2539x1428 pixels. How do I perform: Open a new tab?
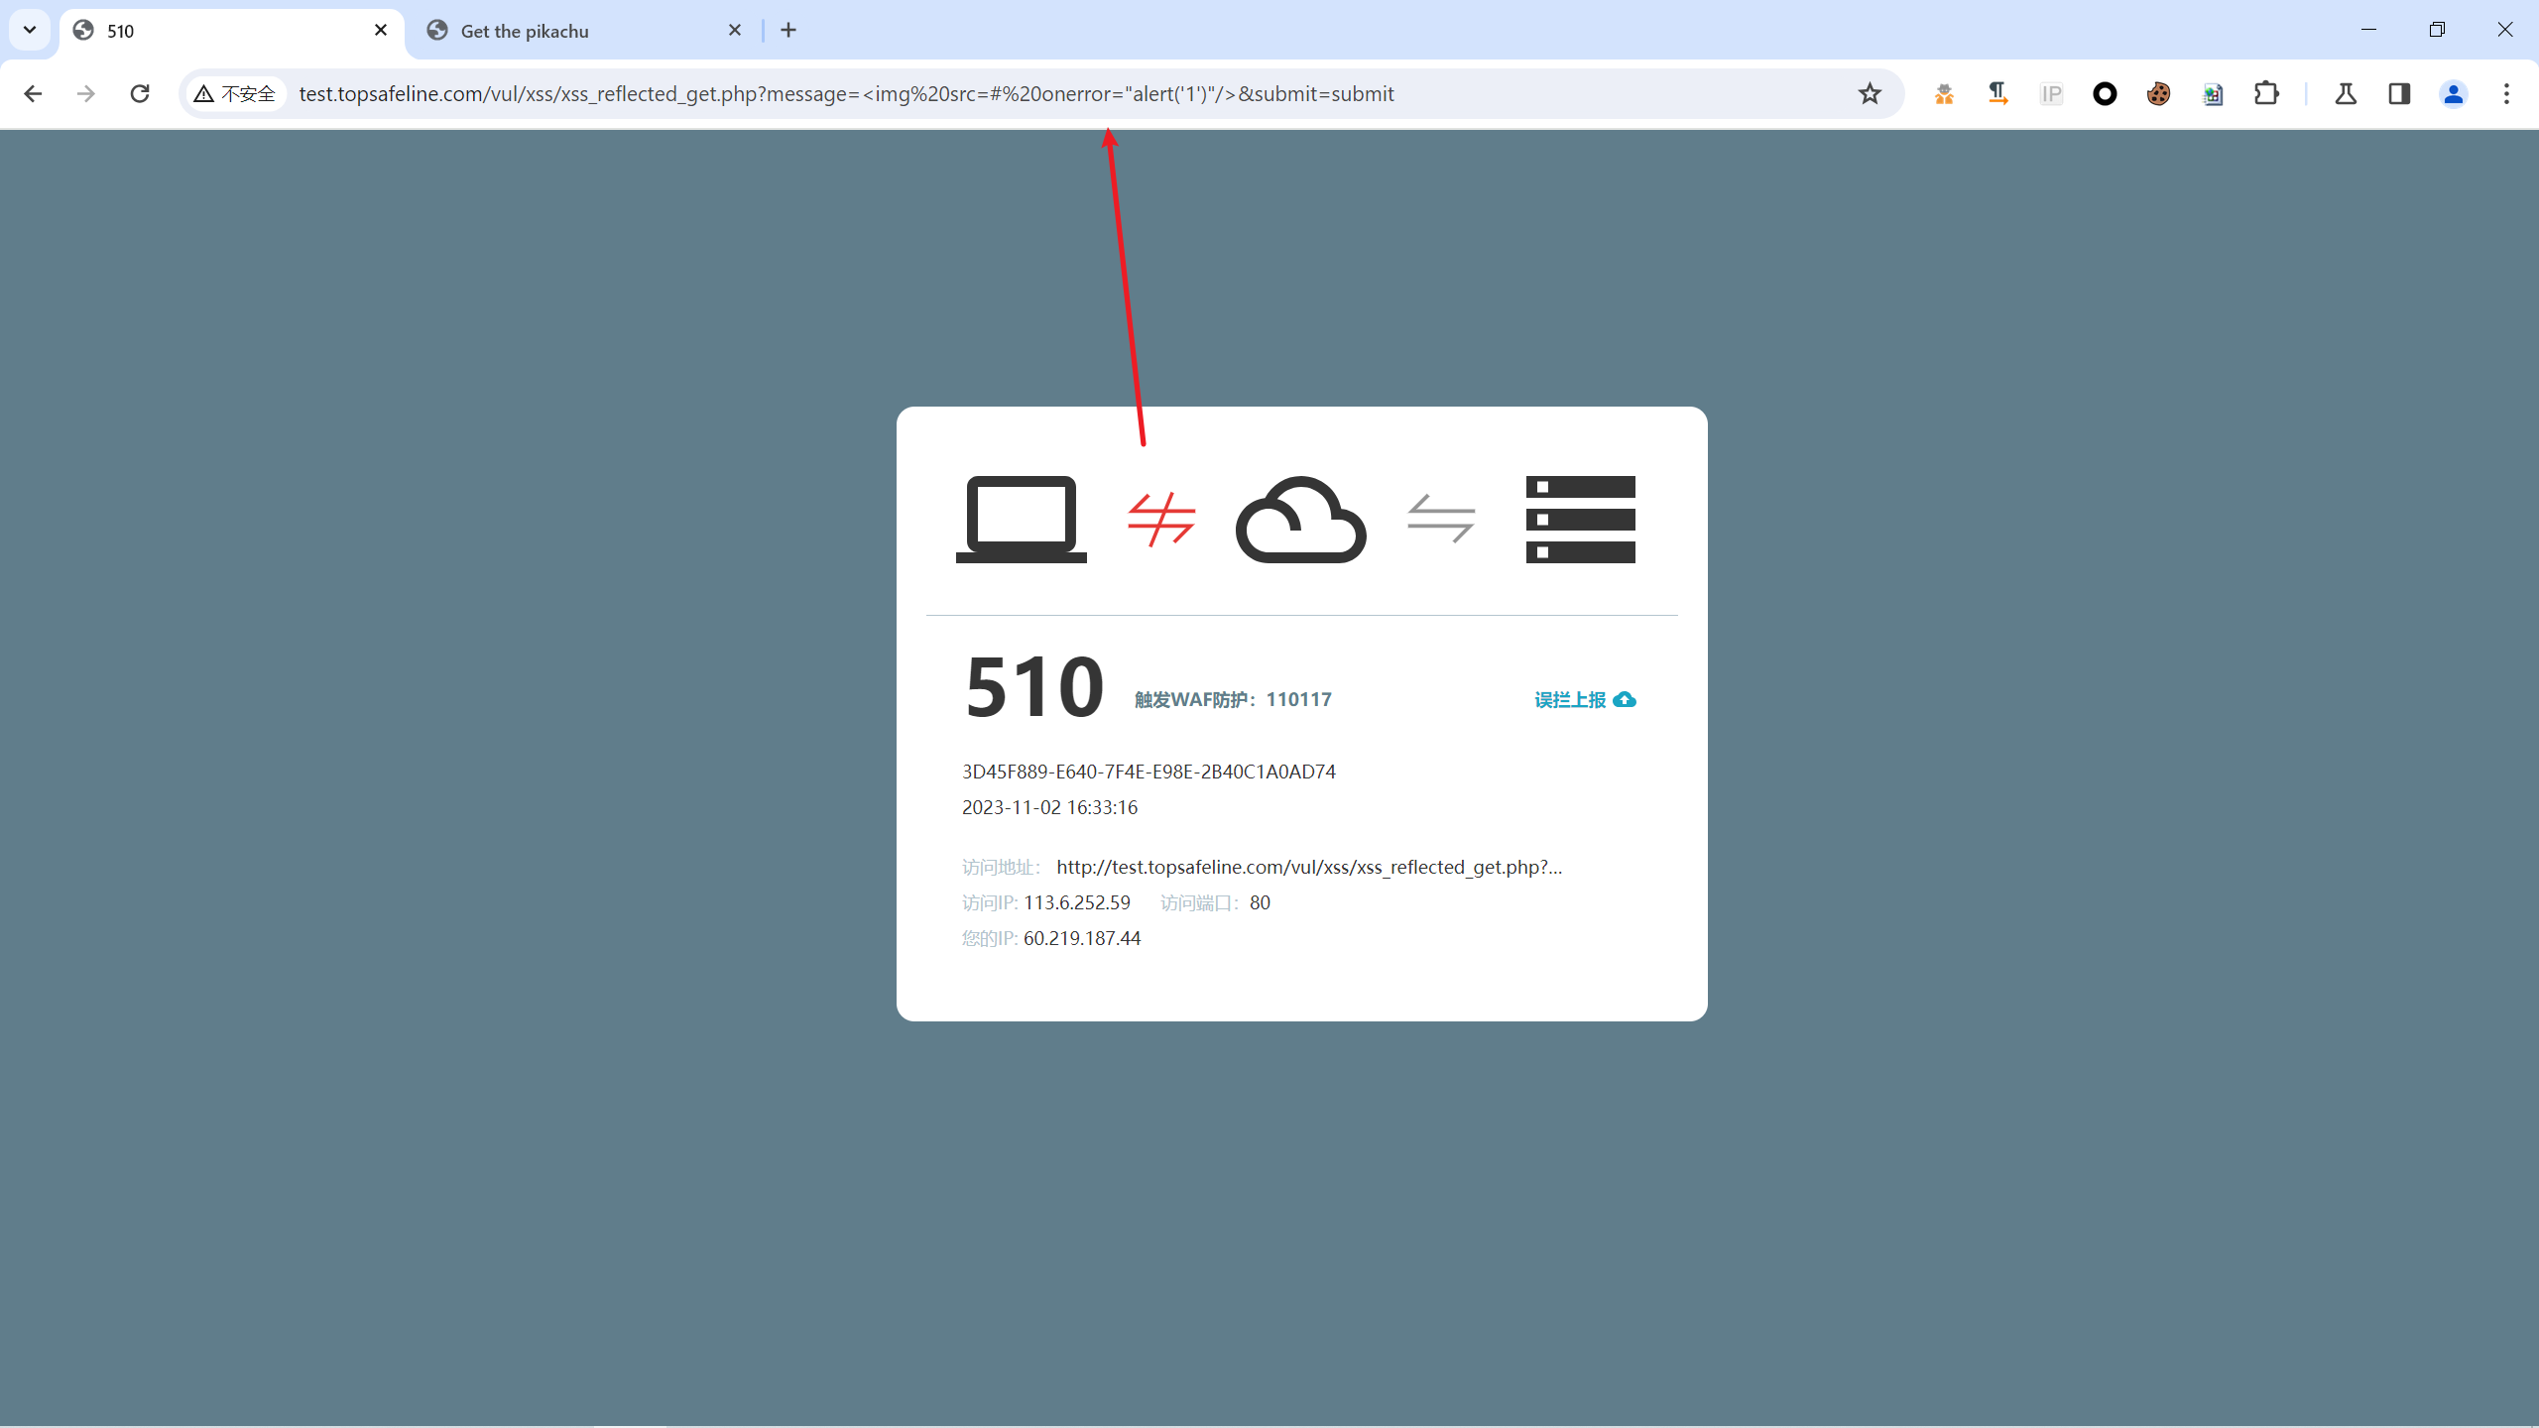tap(788, 30)
